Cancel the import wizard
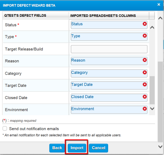Image resolution: width=164 pixels, height=155 pixels. [98, 148]
